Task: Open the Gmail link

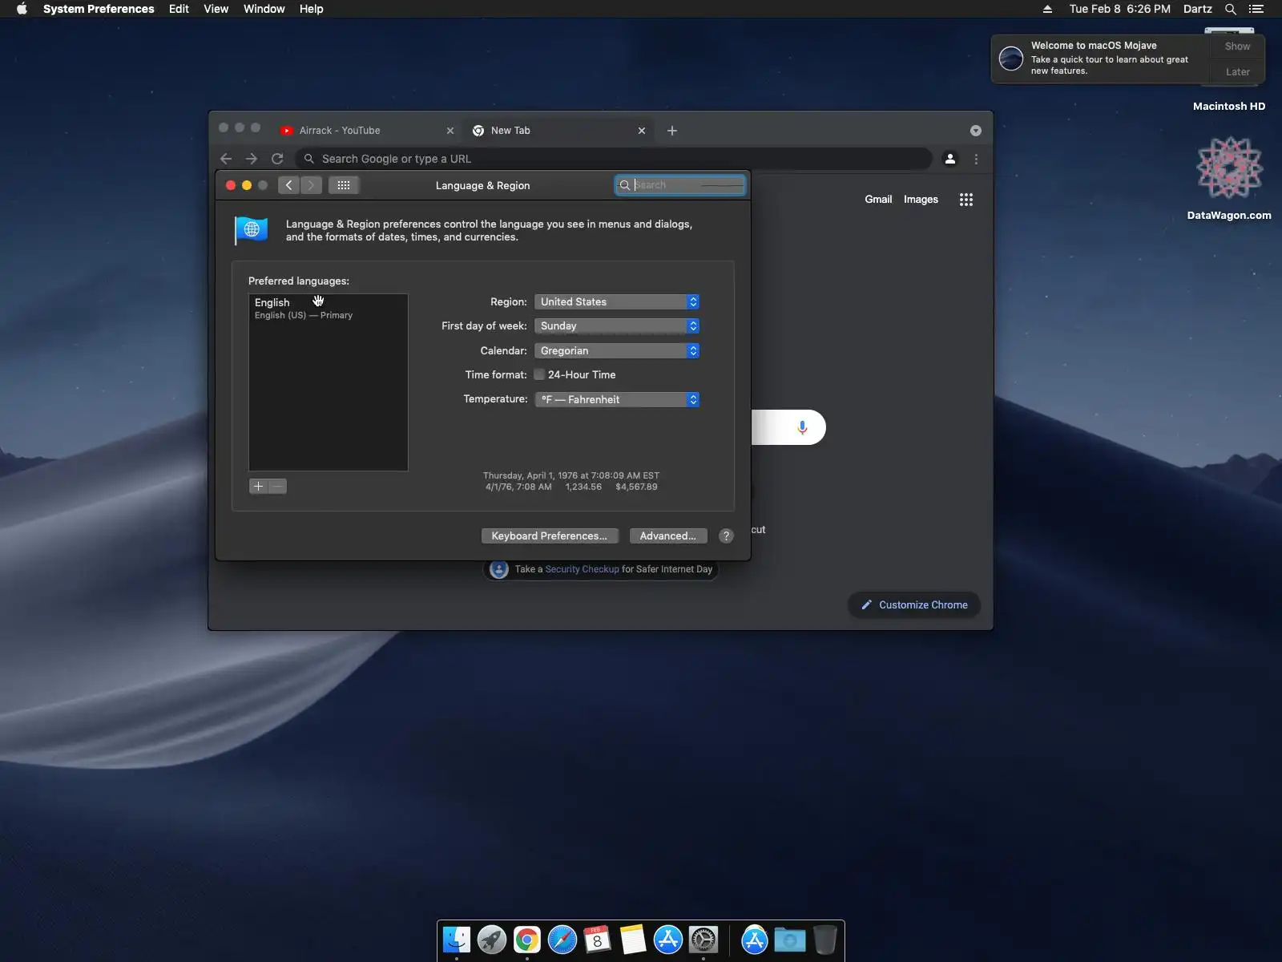Action: pos(878,200)
